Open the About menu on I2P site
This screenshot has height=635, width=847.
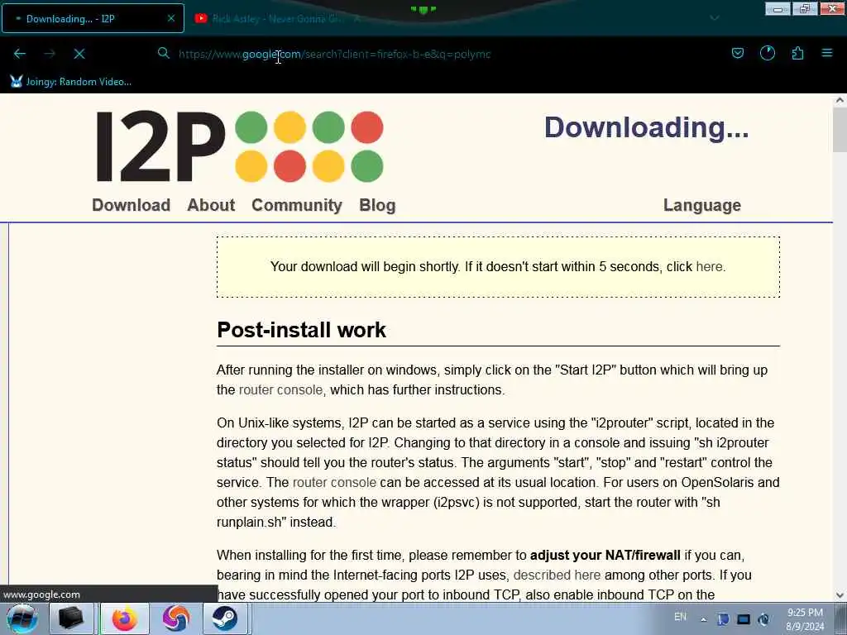pyautogui.click(x=211, y=205)
